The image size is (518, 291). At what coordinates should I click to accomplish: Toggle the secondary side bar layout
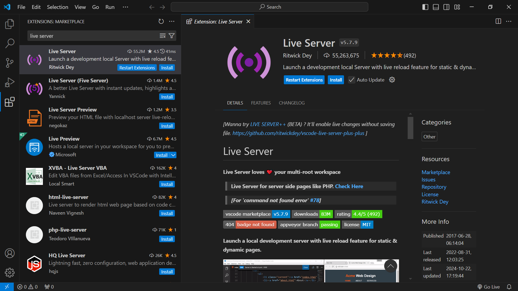(x=447, y=7)
